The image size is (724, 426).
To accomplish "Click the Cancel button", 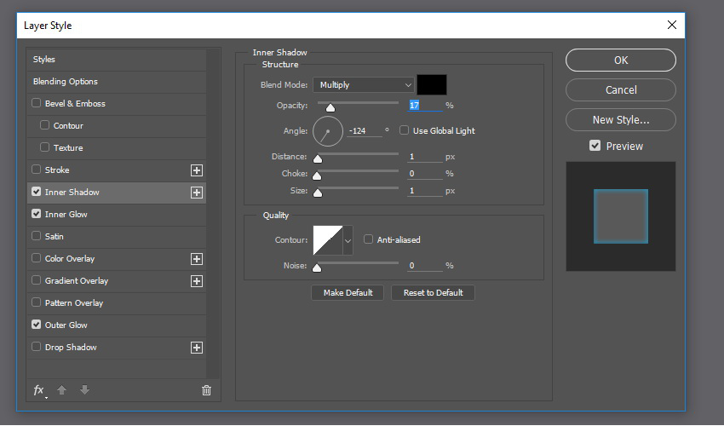I will 621,90.
